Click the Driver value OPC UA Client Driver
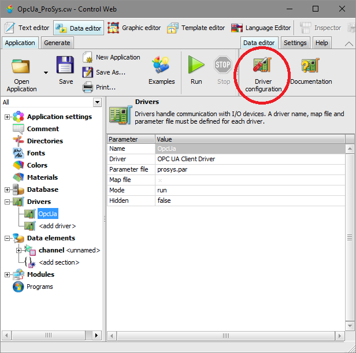 [250, 159]
